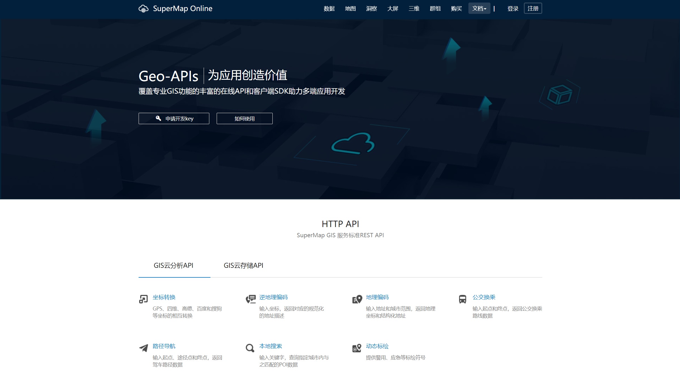
Task: Open the 本地搜索 link
Action: 271,346
